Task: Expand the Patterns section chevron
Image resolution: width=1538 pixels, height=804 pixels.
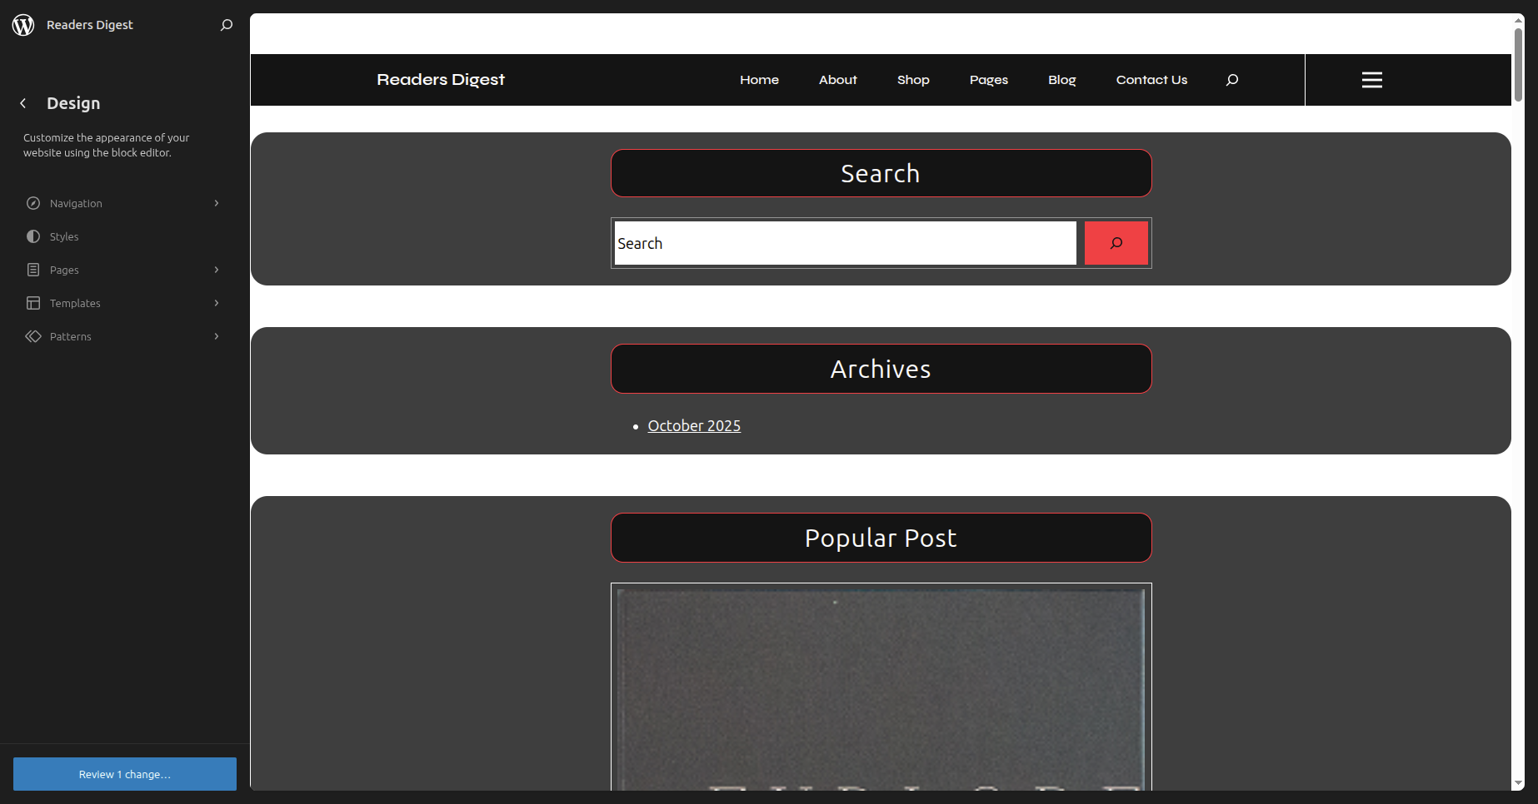Action: click(x=217, y=336)
